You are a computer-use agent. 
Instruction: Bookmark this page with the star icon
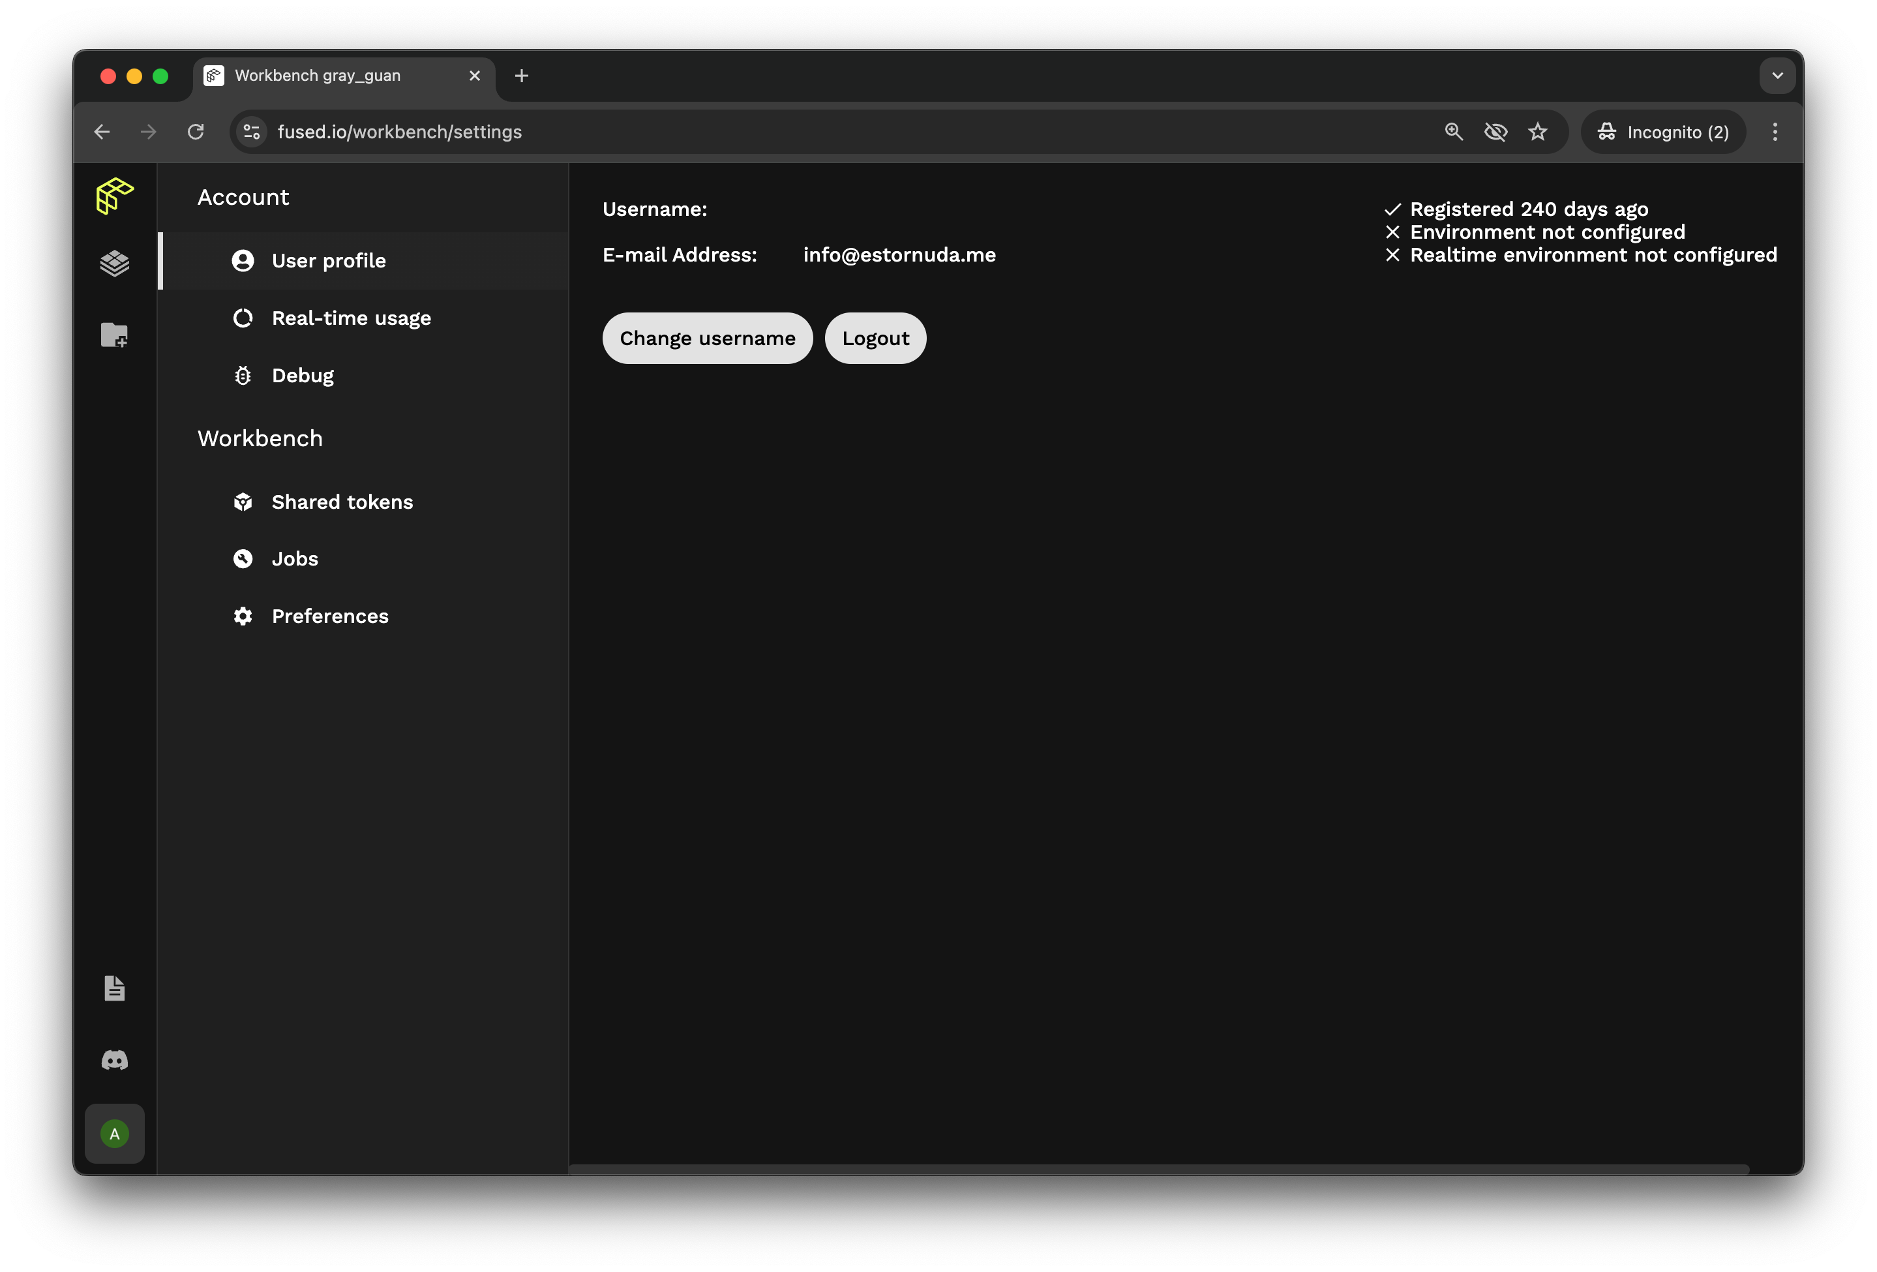point(1537,132)
